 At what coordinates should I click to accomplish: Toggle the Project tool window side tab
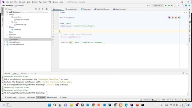tap(2, 11)
